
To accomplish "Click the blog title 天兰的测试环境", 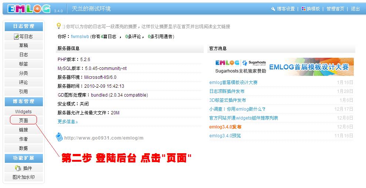I will coord(91,9).
